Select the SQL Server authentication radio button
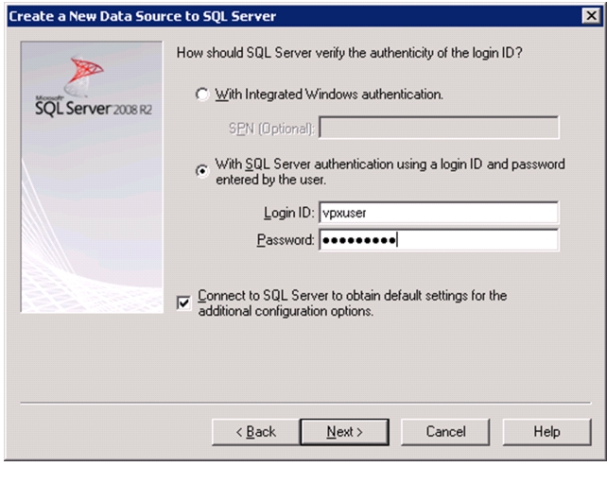 (202, 171)
